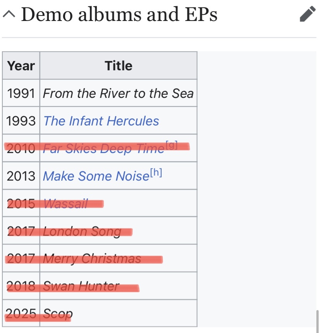This screenshot has height=333, width=321.
Task: Open footnote g reference
Action: (171, 145)
